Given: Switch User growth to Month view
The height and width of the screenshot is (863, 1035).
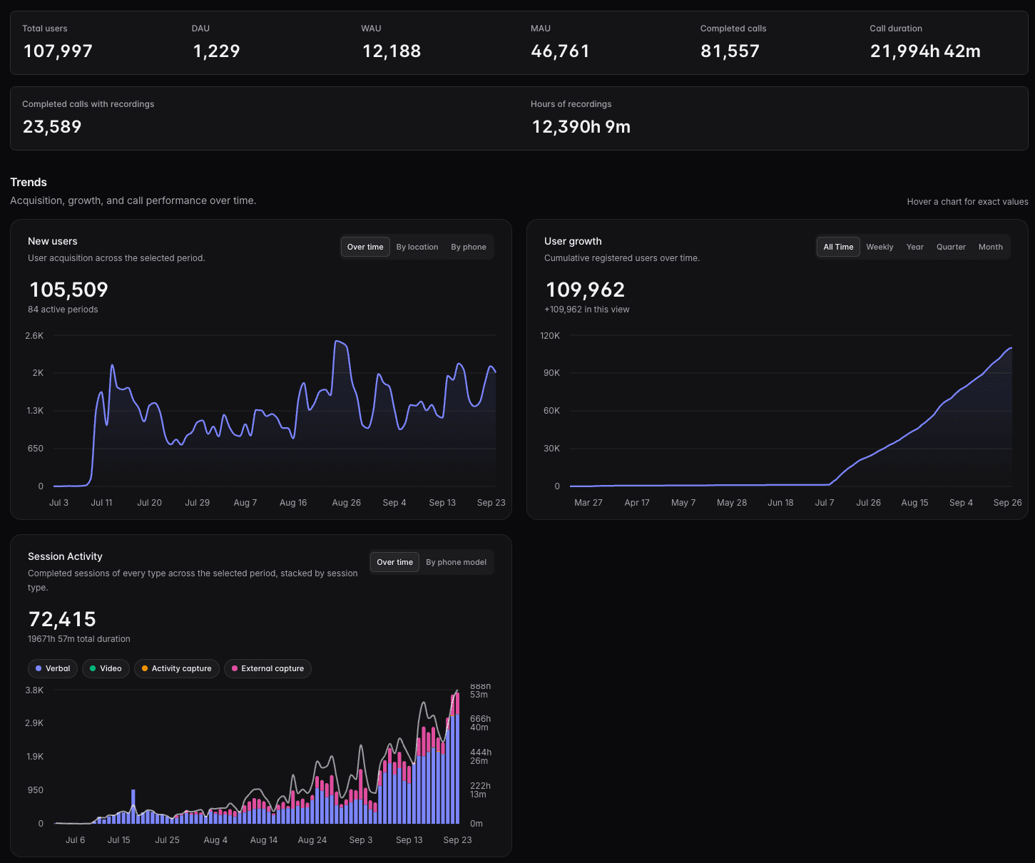Looking at the screenshot, I should tap(991, 247).
